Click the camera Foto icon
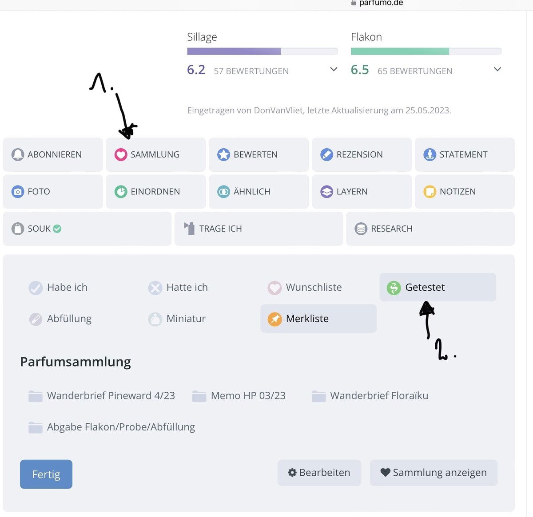This screenshot has height=517, width=533. pos(18,192)
